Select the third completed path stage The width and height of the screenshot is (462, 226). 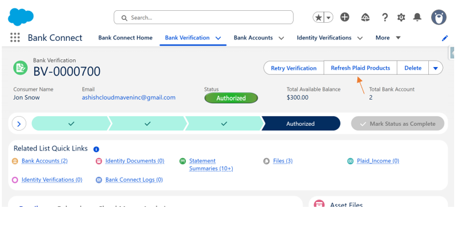click(224, 124)
